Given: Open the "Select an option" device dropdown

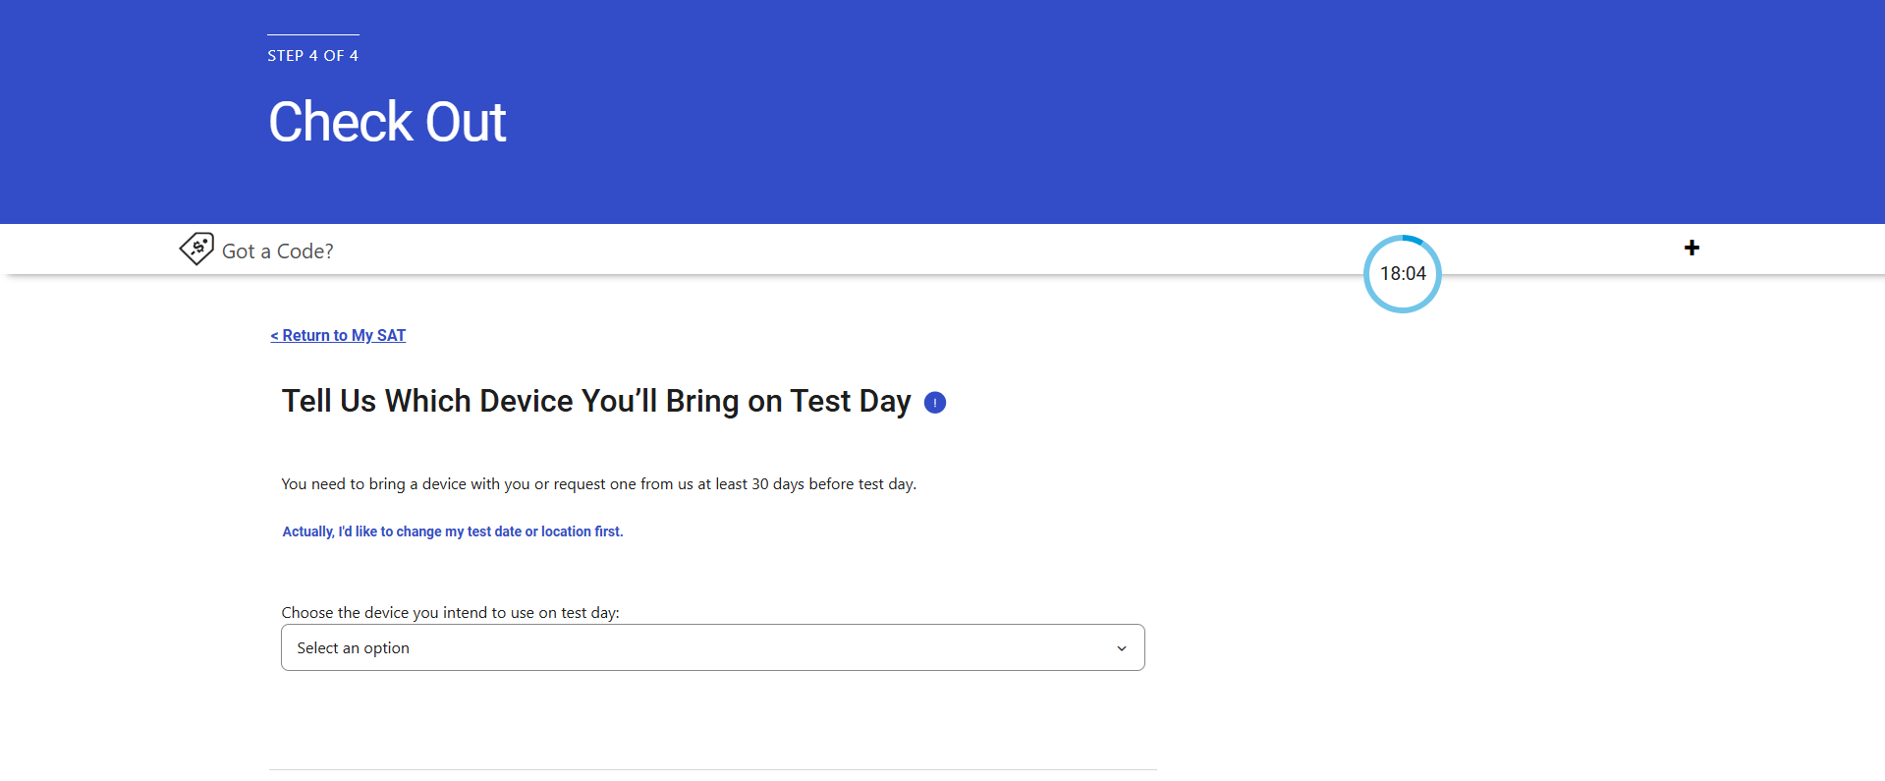Looking at the screenshot, I should pyautogui.click(x=712, y=647).
